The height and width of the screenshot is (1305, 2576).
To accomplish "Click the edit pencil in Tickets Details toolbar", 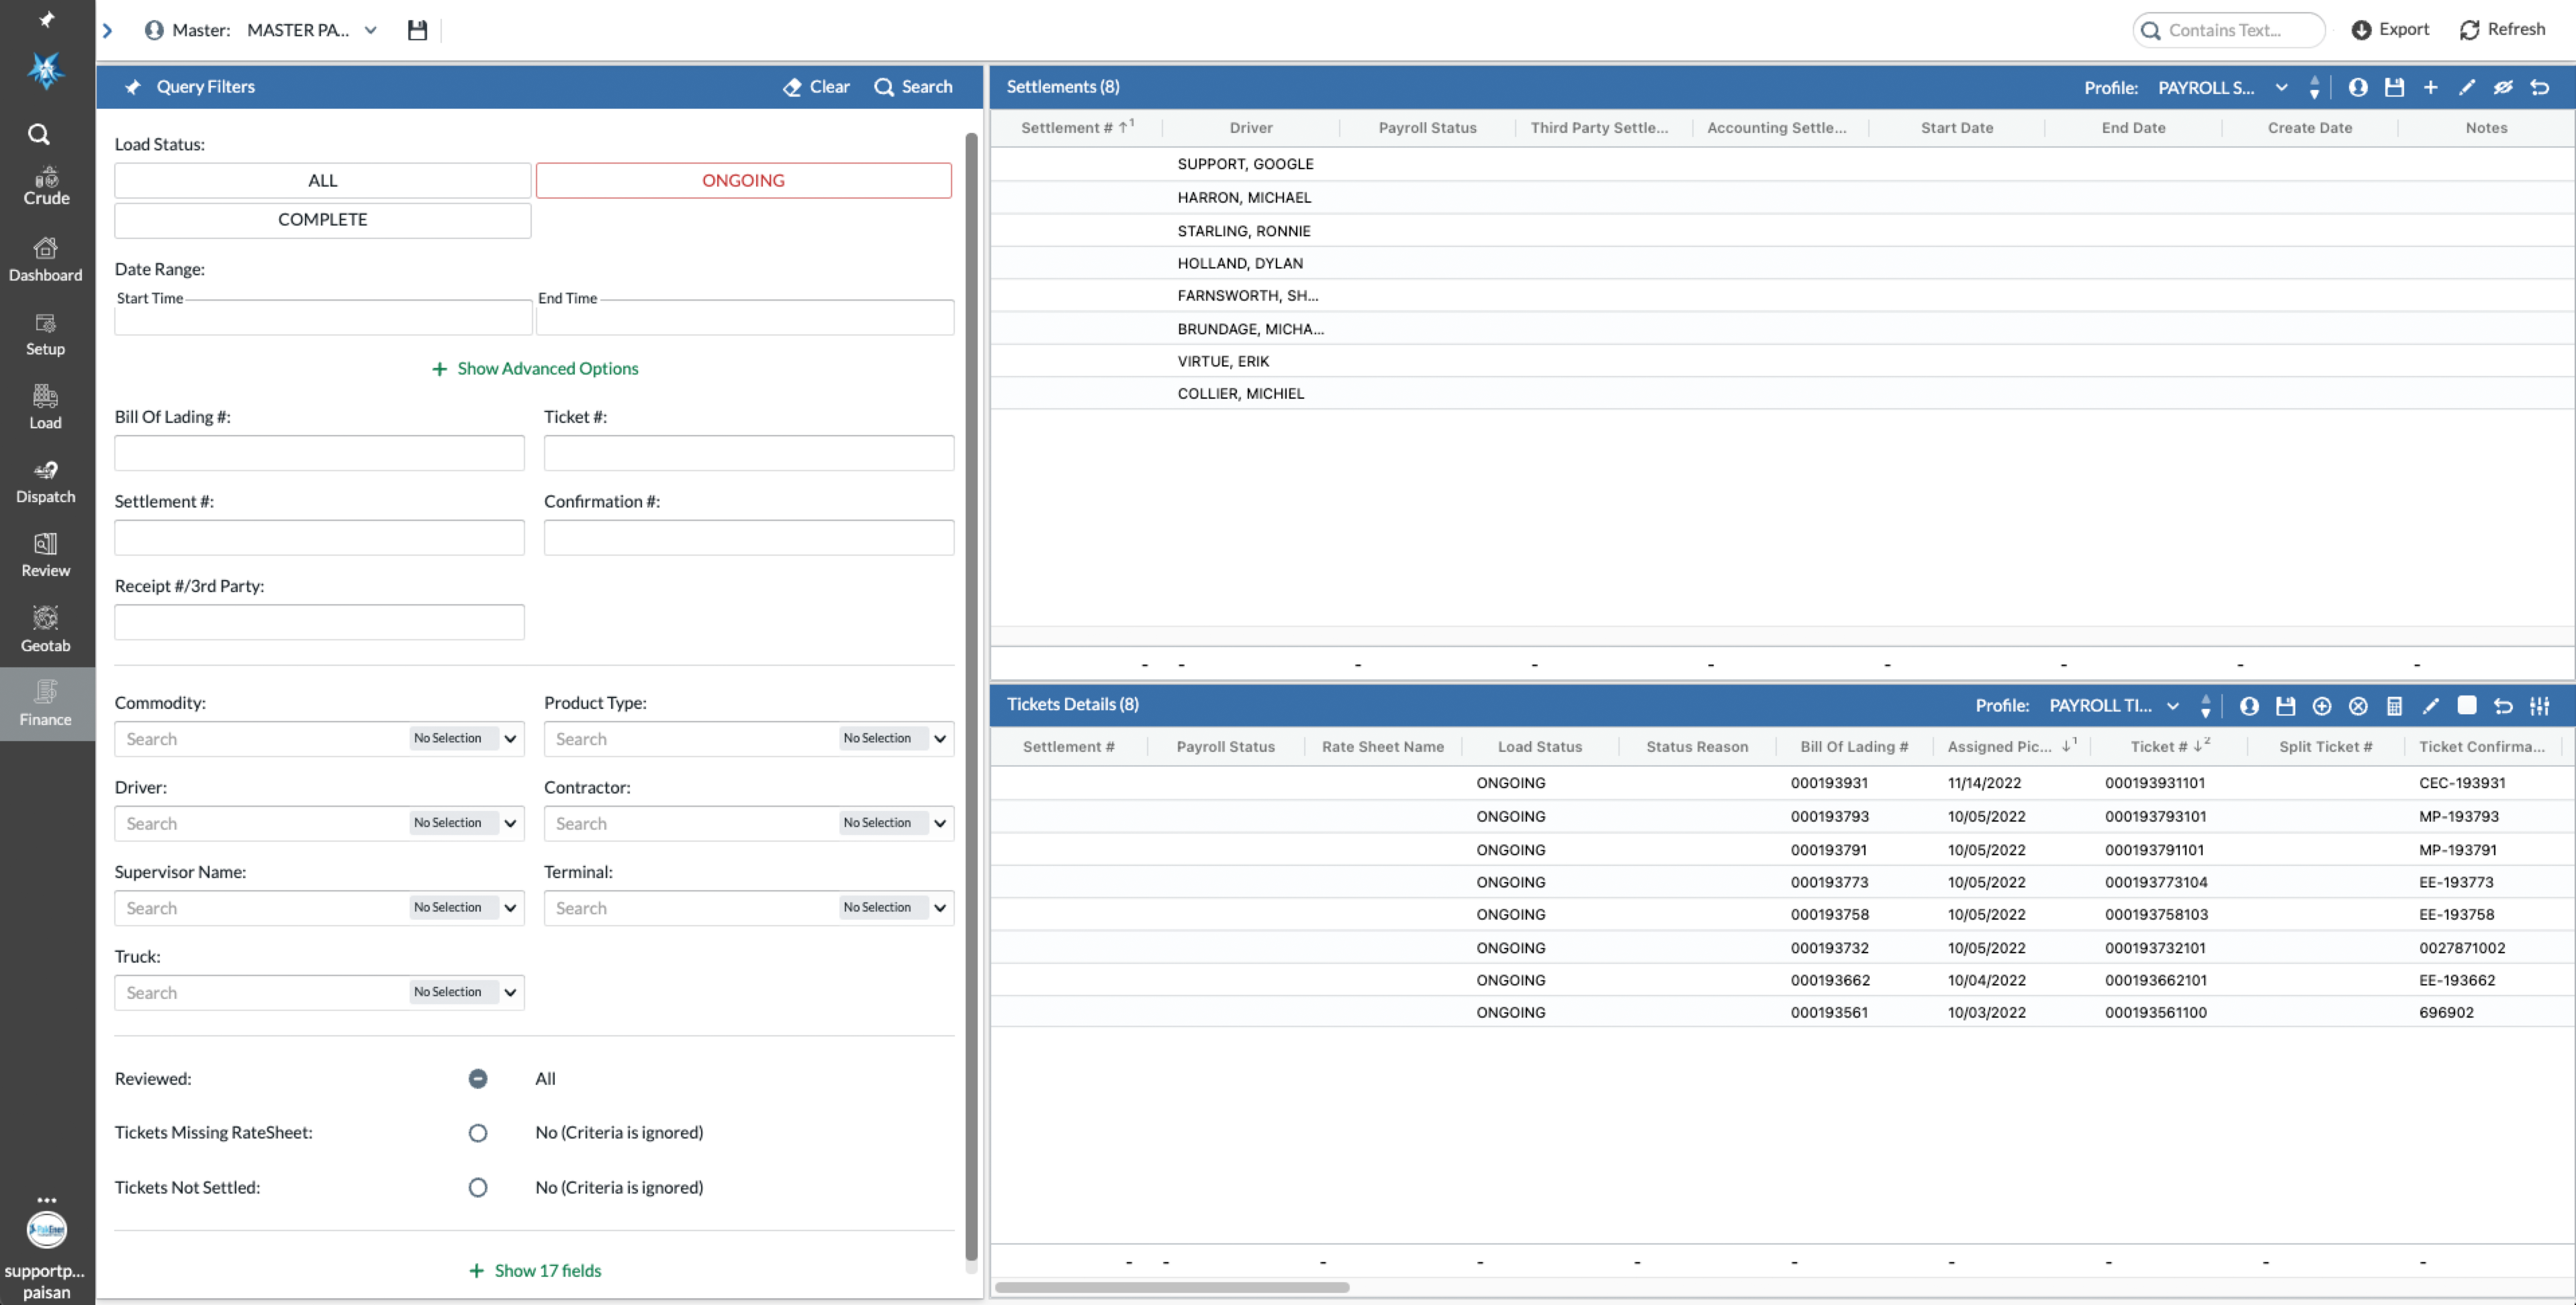I will click(2430, 706).
